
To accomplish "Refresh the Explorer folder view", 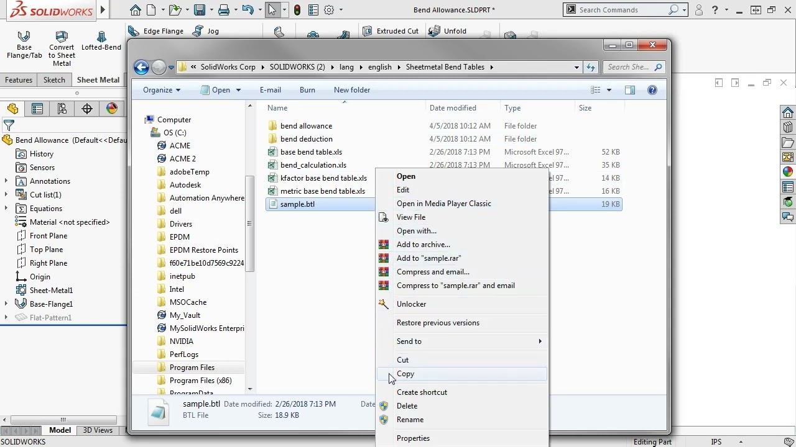I will pyautogui.click(x=591, y=67).
